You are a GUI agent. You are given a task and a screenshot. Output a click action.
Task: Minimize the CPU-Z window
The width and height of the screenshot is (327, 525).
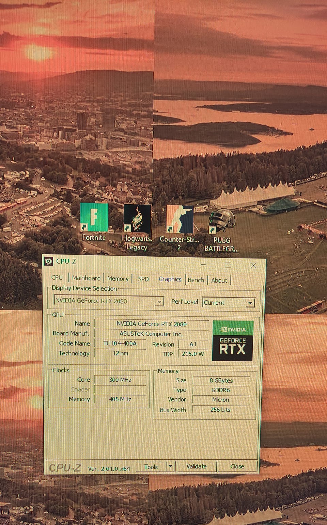click(x=204, y=264)
